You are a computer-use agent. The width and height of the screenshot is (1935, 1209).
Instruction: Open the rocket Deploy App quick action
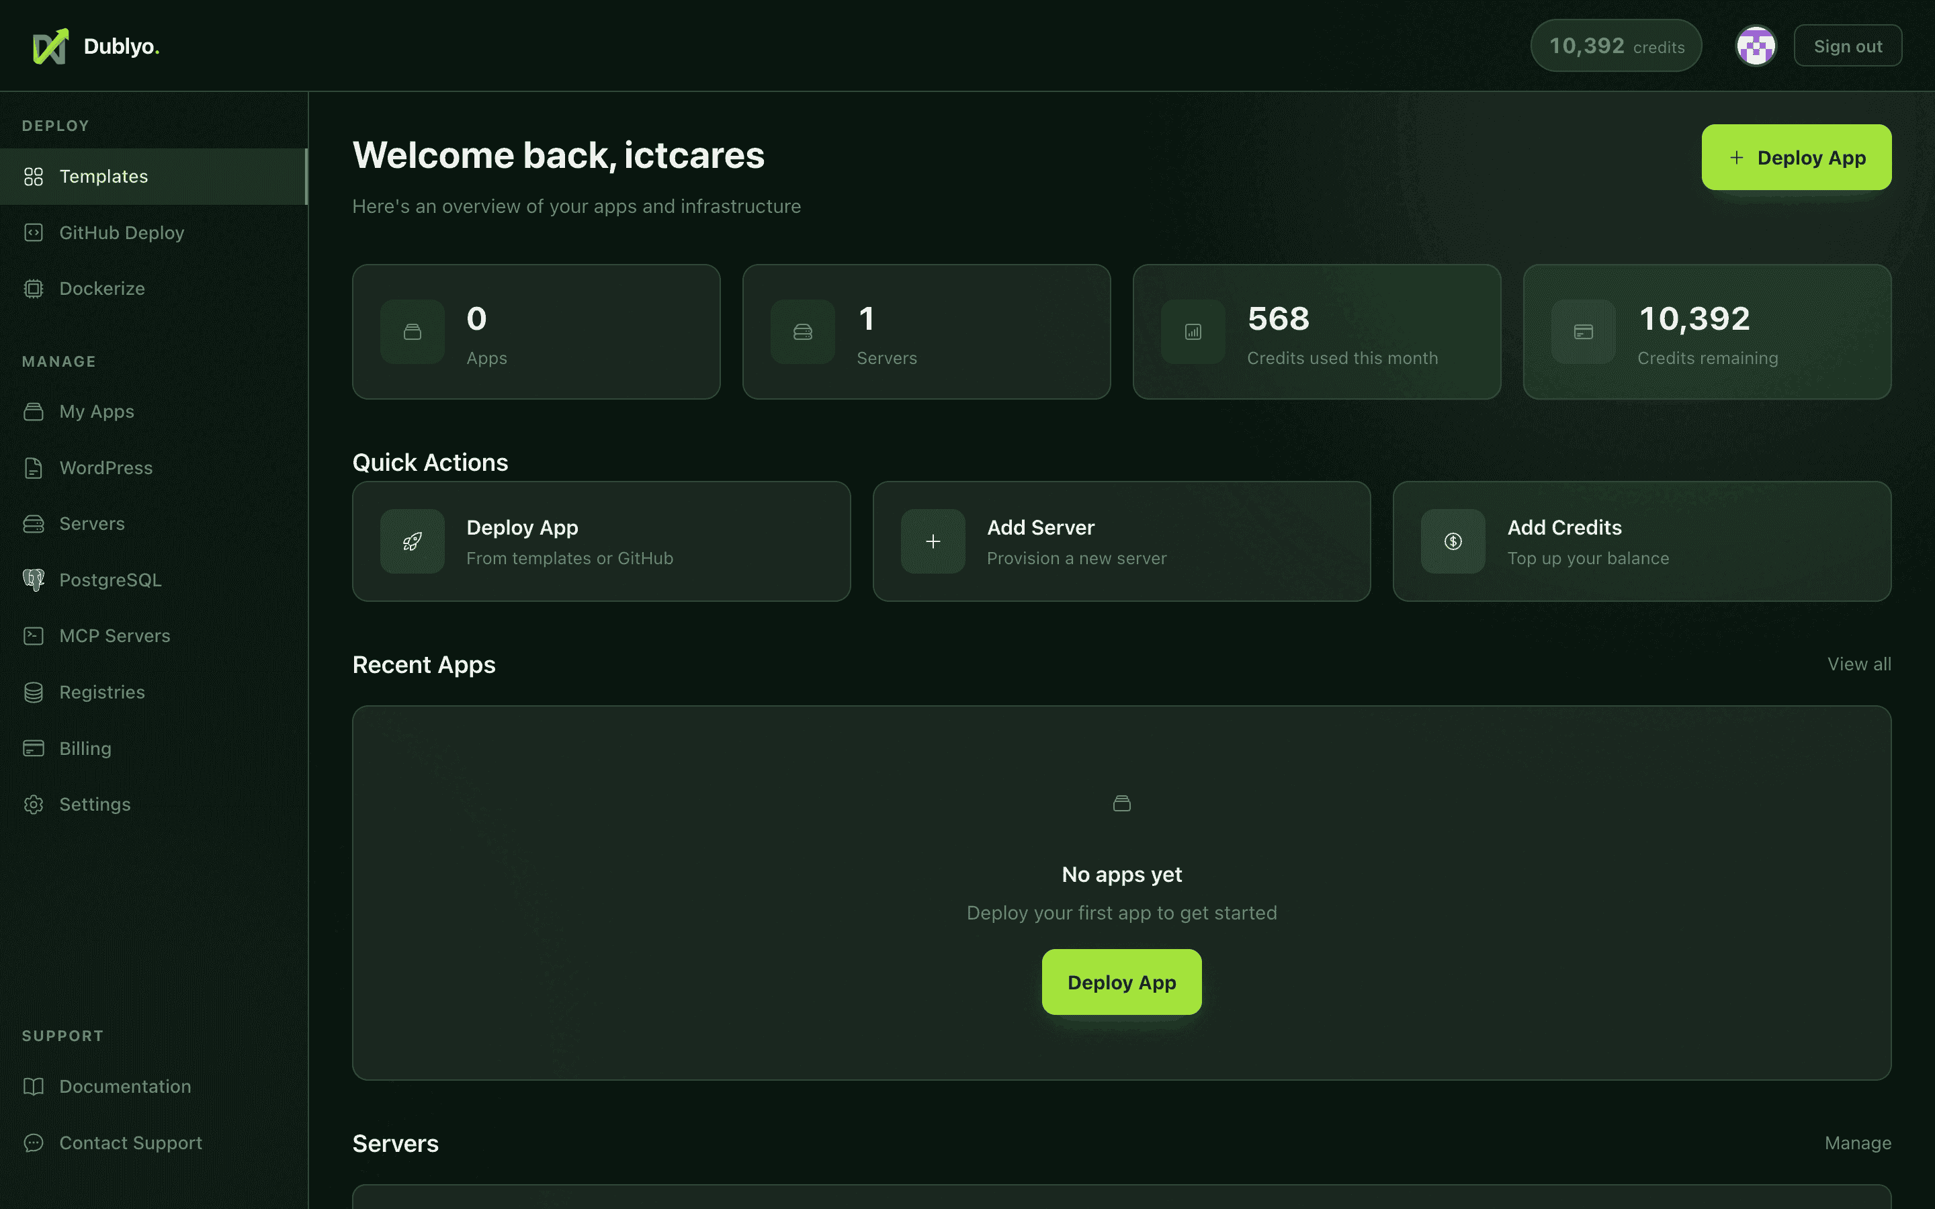click(x=412, y=541)
